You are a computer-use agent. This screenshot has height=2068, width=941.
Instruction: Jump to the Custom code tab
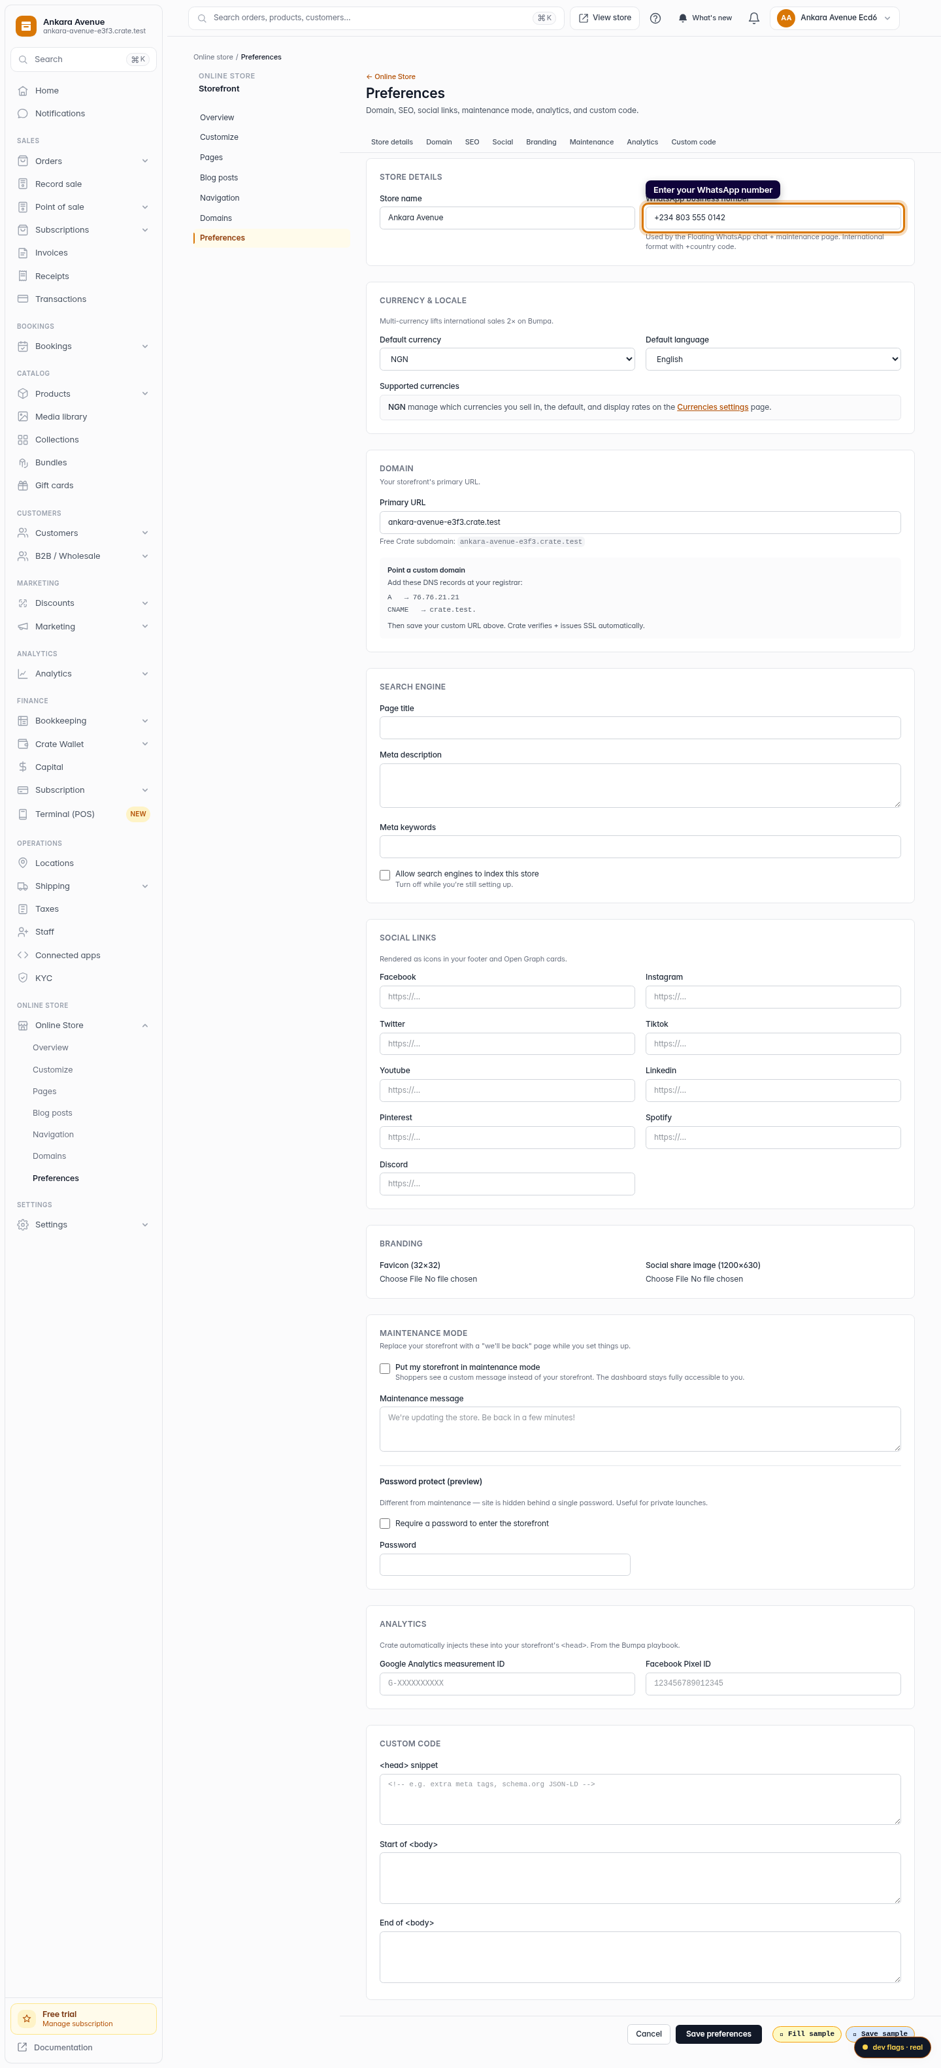(x=694, y=142)
